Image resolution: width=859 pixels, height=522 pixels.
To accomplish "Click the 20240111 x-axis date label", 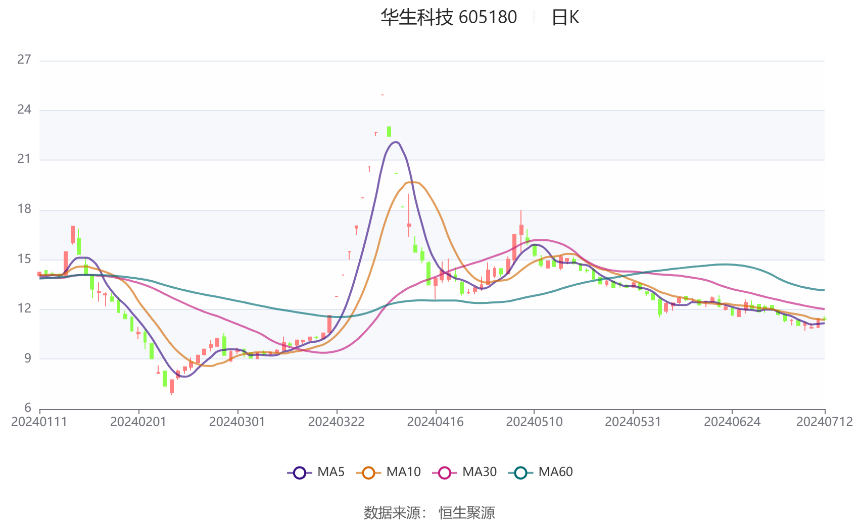I will click(39, 422).
